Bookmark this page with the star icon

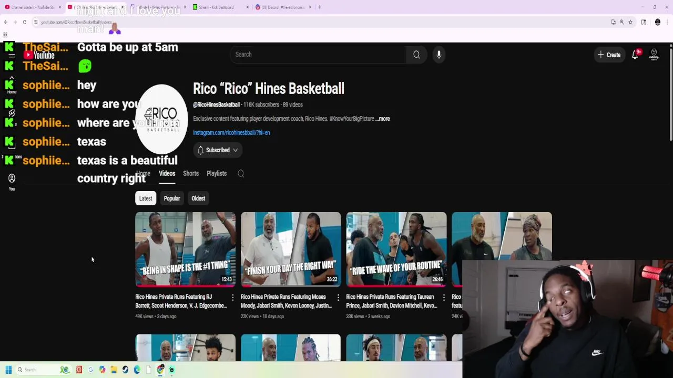[630, 22]
